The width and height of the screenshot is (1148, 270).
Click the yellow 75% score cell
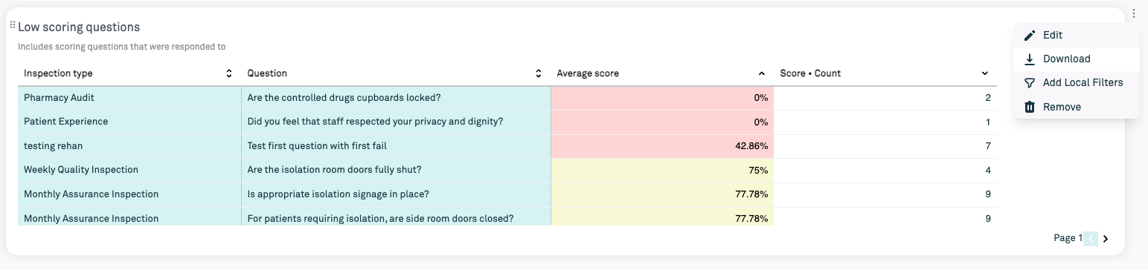coord(662,170)
